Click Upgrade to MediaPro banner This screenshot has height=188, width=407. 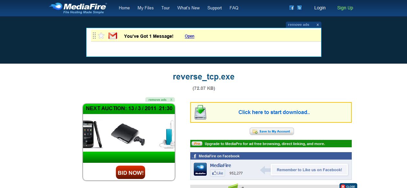click(x=271, y=144)
